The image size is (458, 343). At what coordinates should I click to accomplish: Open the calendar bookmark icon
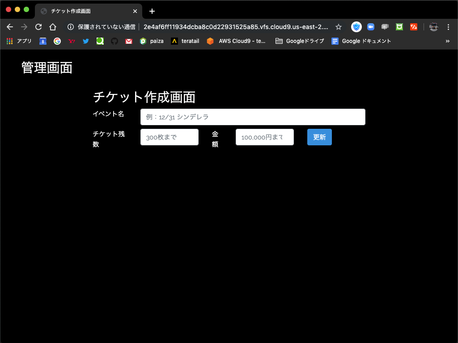[x=43, y=41]
